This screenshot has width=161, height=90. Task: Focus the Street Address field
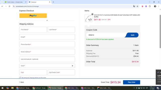click(47, 52)
